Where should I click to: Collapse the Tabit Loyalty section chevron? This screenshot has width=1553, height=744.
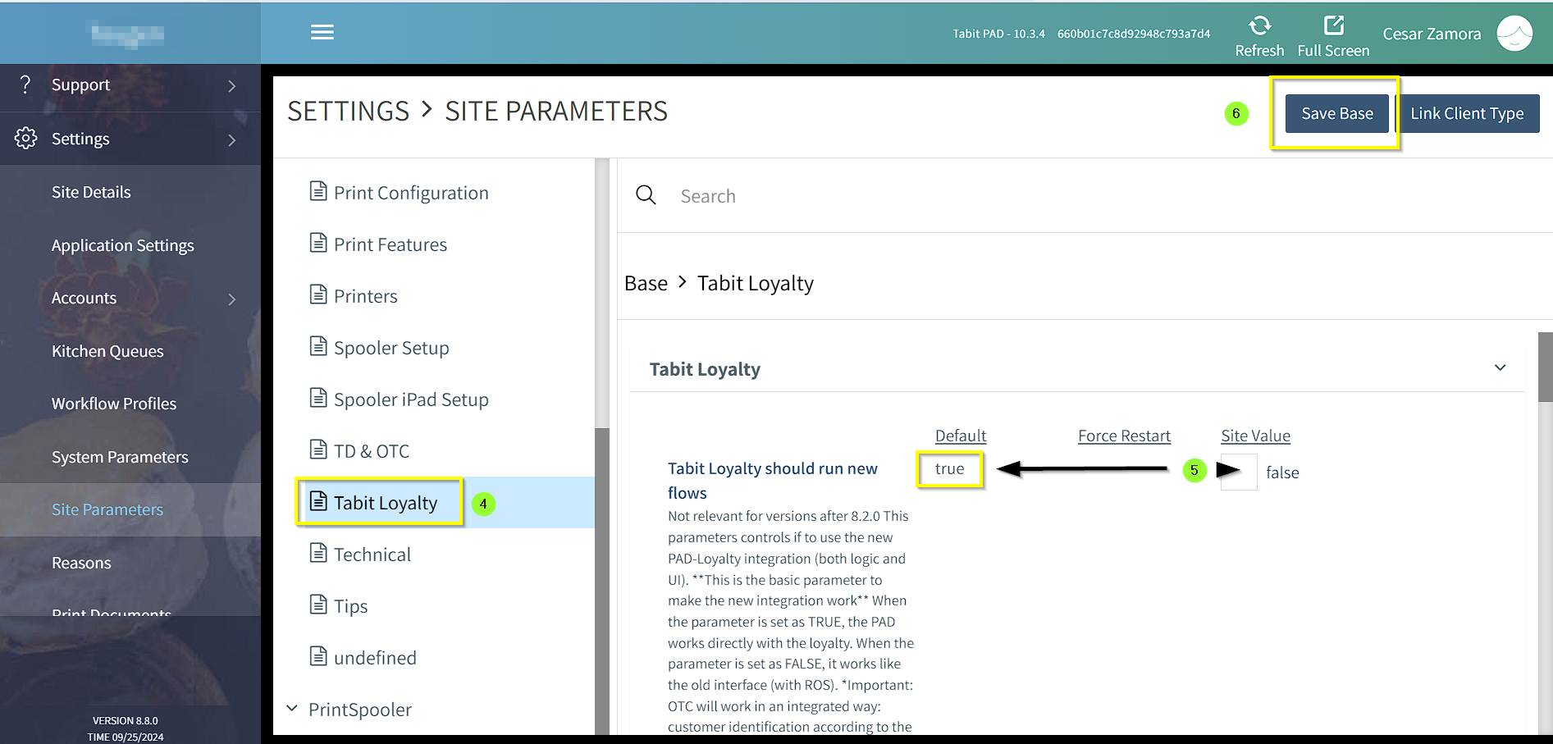[x=1500, y=368]
